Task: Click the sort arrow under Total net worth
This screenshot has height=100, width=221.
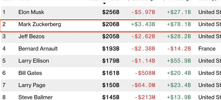Action: [104, 3]
